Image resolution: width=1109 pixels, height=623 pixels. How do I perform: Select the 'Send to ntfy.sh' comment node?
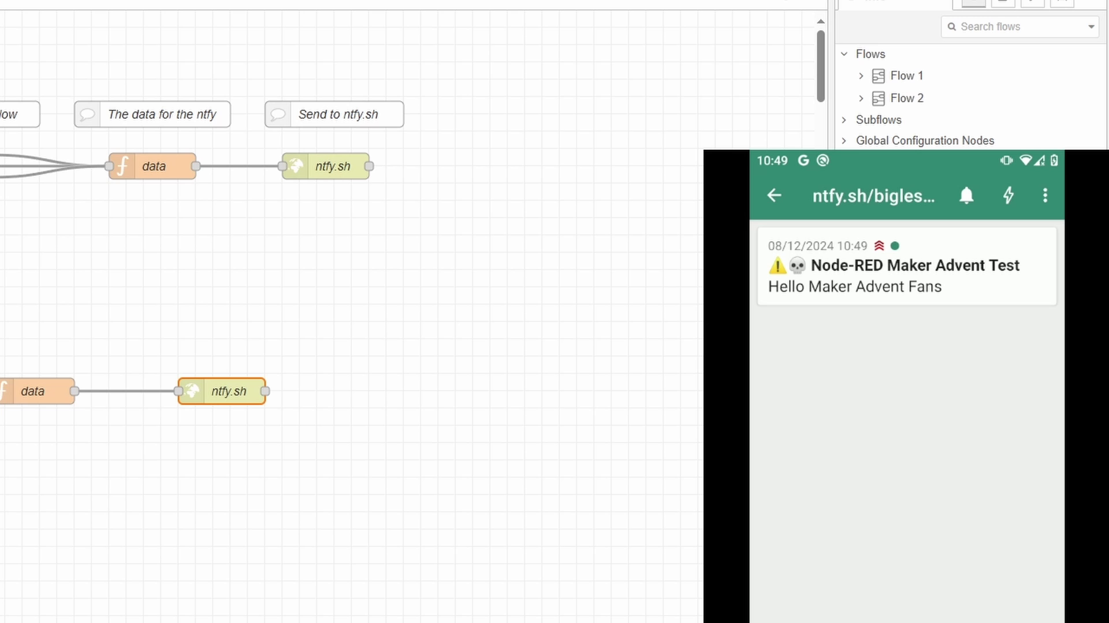point(334,114)
